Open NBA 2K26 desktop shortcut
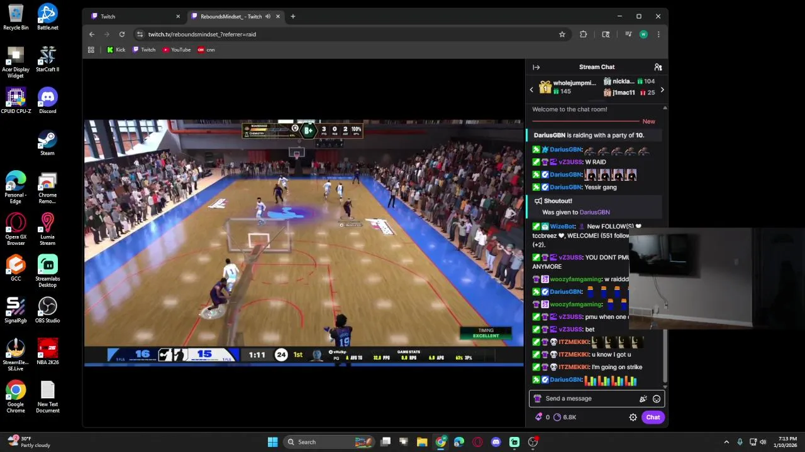This screenshot has height=452, width=805. tap(47, 352)
